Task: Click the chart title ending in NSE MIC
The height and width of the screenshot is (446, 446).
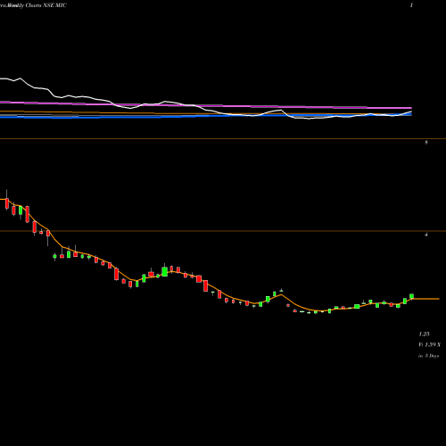Action: click(33, 5)
